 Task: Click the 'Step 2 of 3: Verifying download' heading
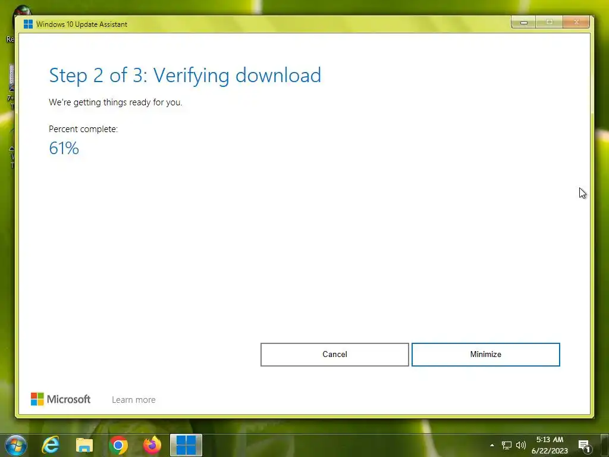tap(185, 76)
